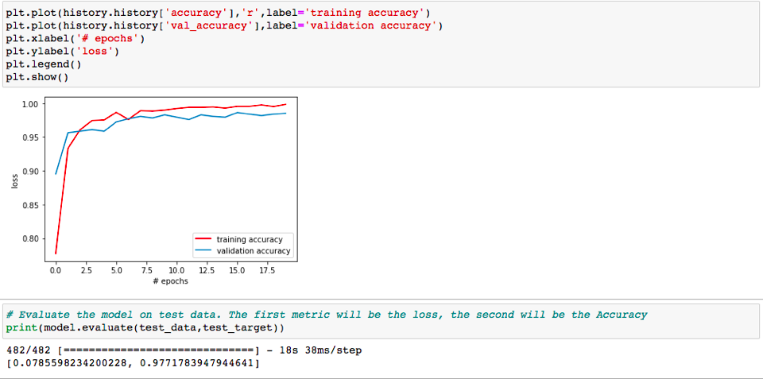The image size is (763, 379).
Task: Click the 5.0 x-axis tick label
Action: [x=116, y=269]
